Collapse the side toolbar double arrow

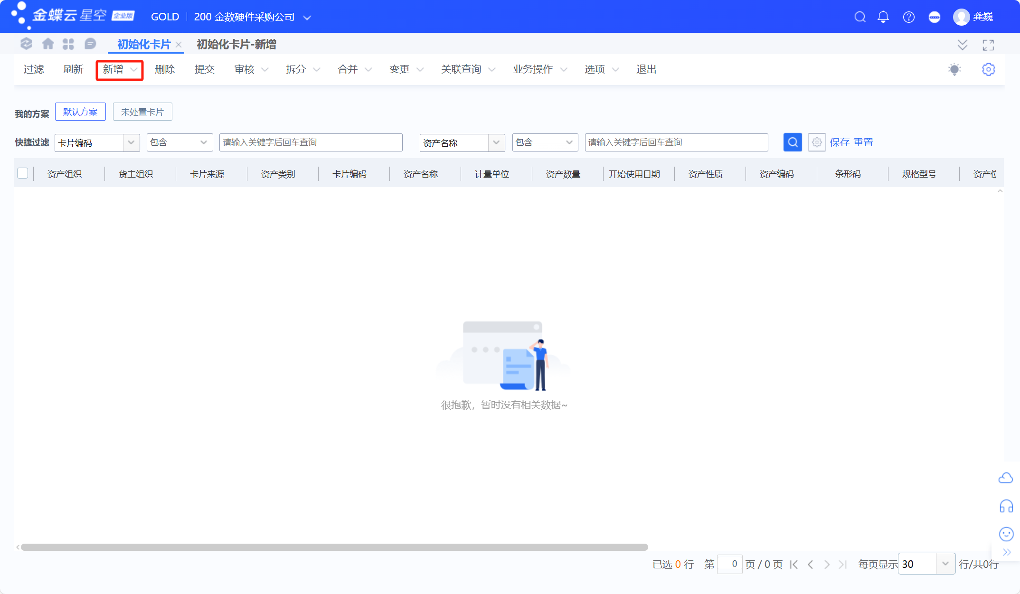tap(1007, 552)
